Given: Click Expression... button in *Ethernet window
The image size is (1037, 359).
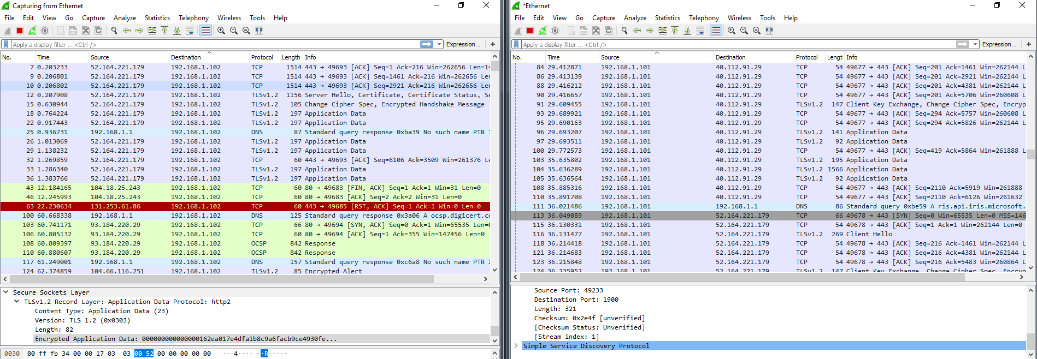Looking at the screenshot, I should [999, 44].
